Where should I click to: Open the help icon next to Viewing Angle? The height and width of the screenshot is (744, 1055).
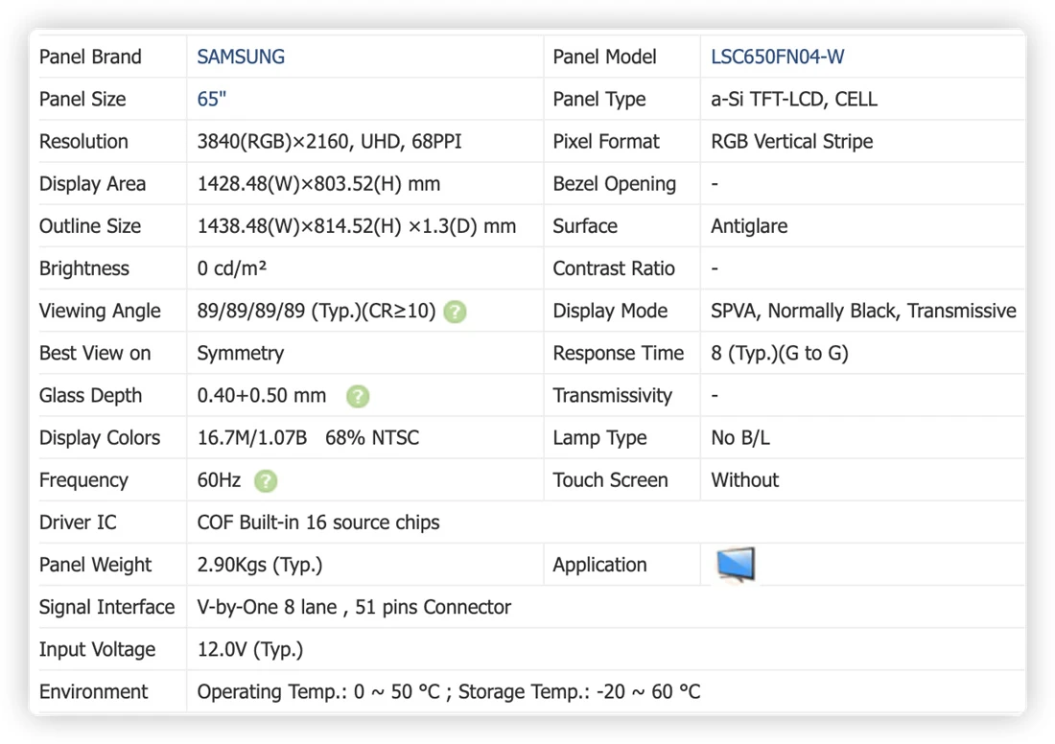[455, 312]
